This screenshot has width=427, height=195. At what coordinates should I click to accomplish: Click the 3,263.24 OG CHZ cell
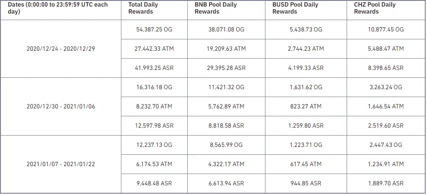pyautogui.click(x=386, y=87)
